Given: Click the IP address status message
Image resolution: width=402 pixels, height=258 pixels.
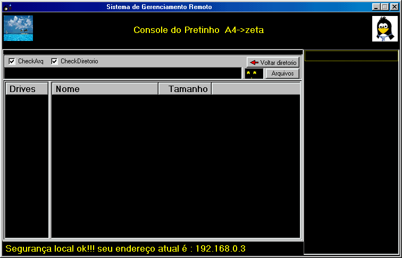Looking at the screenshot, I should pyautogui.click(x=125, y=248).
